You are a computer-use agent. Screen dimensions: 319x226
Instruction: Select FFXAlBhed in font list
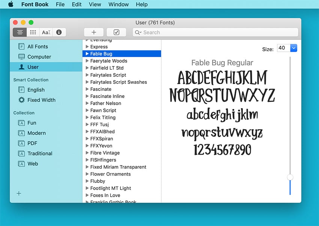click(122, 132)
